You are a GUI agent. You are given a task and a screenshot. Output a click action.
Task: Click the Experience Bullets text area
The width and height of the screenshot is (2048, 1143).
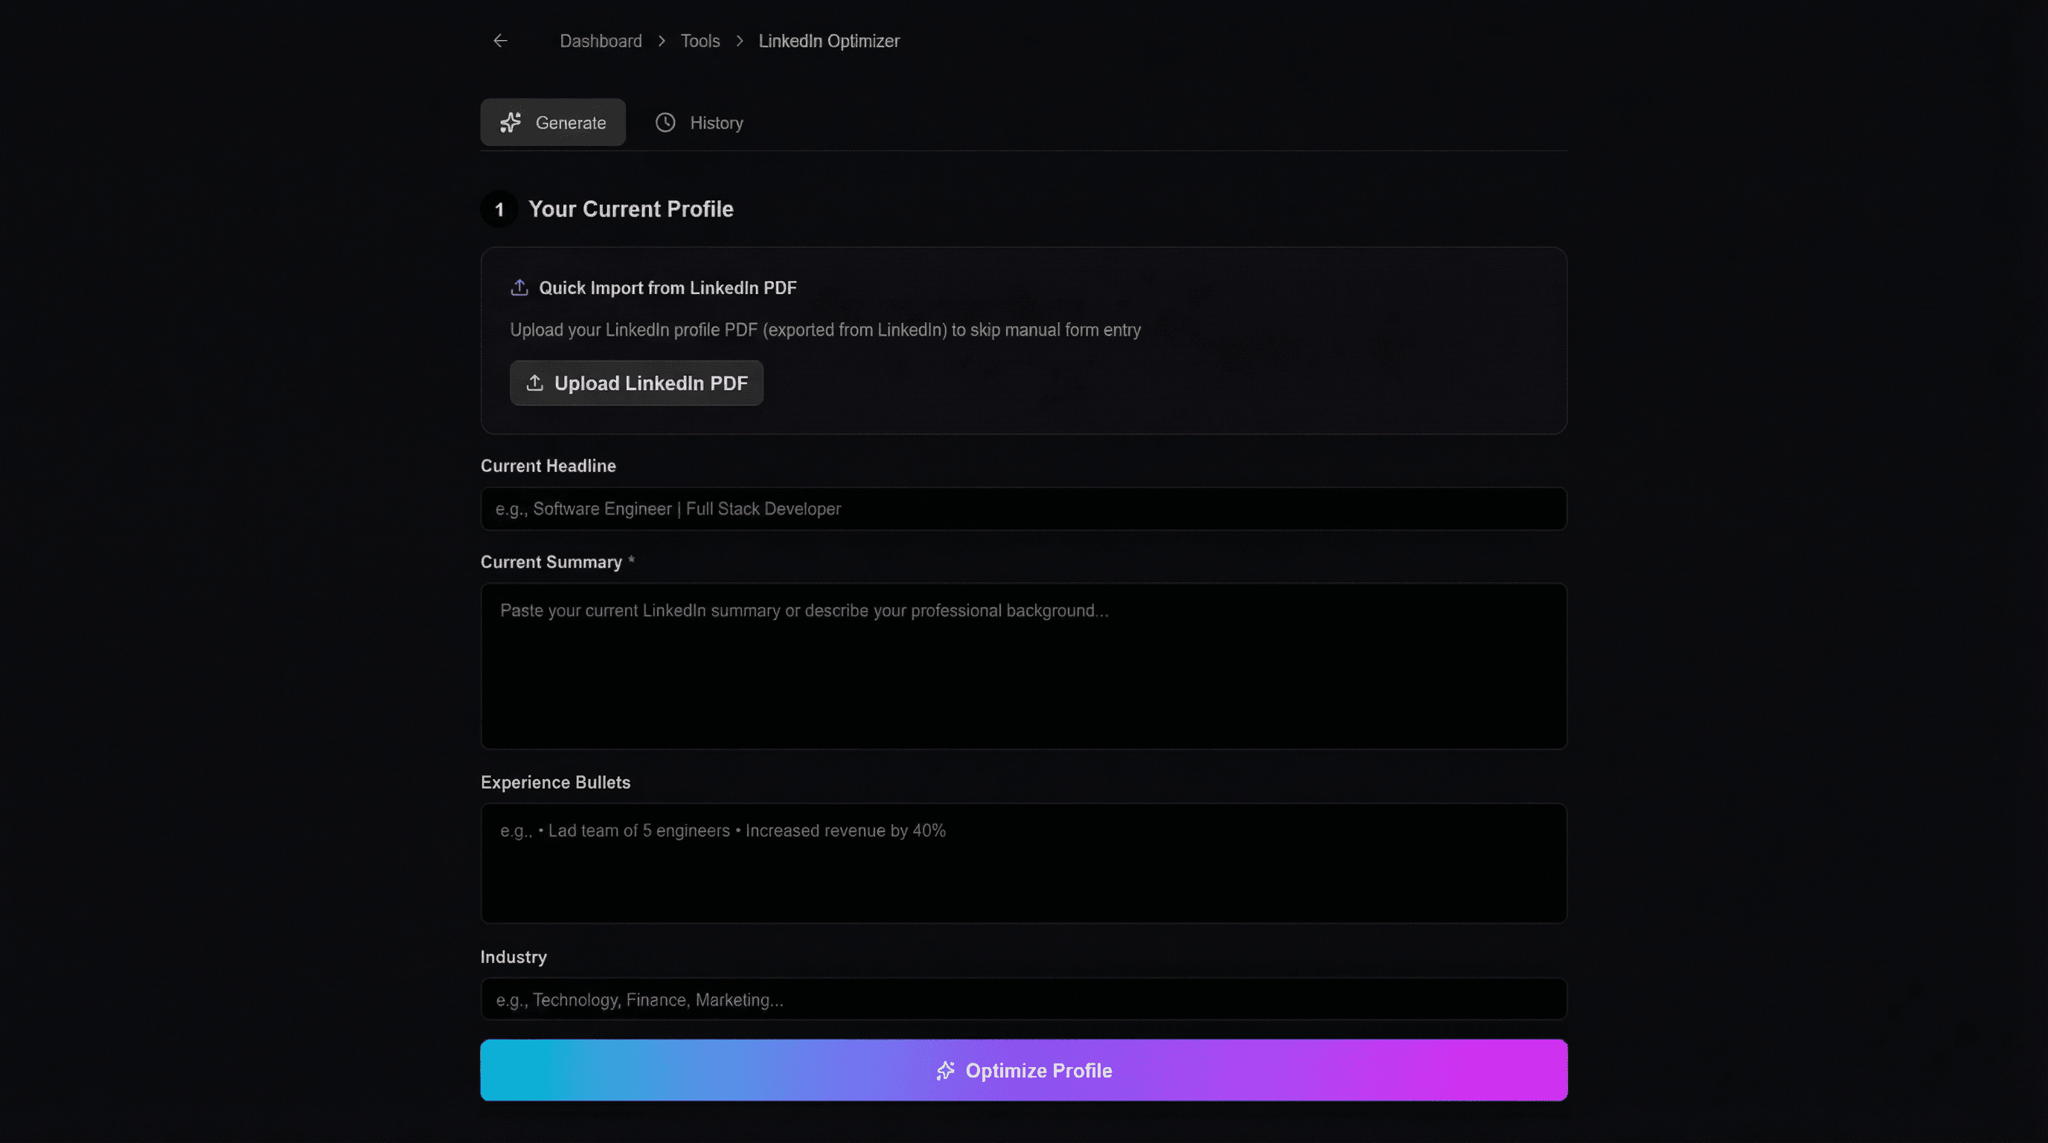tap(1023, 864)
